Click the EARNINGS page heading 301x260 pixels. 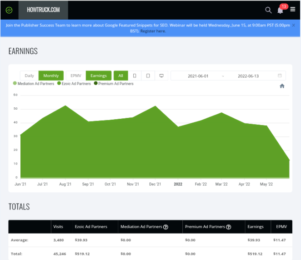click(x=23, y=51)
